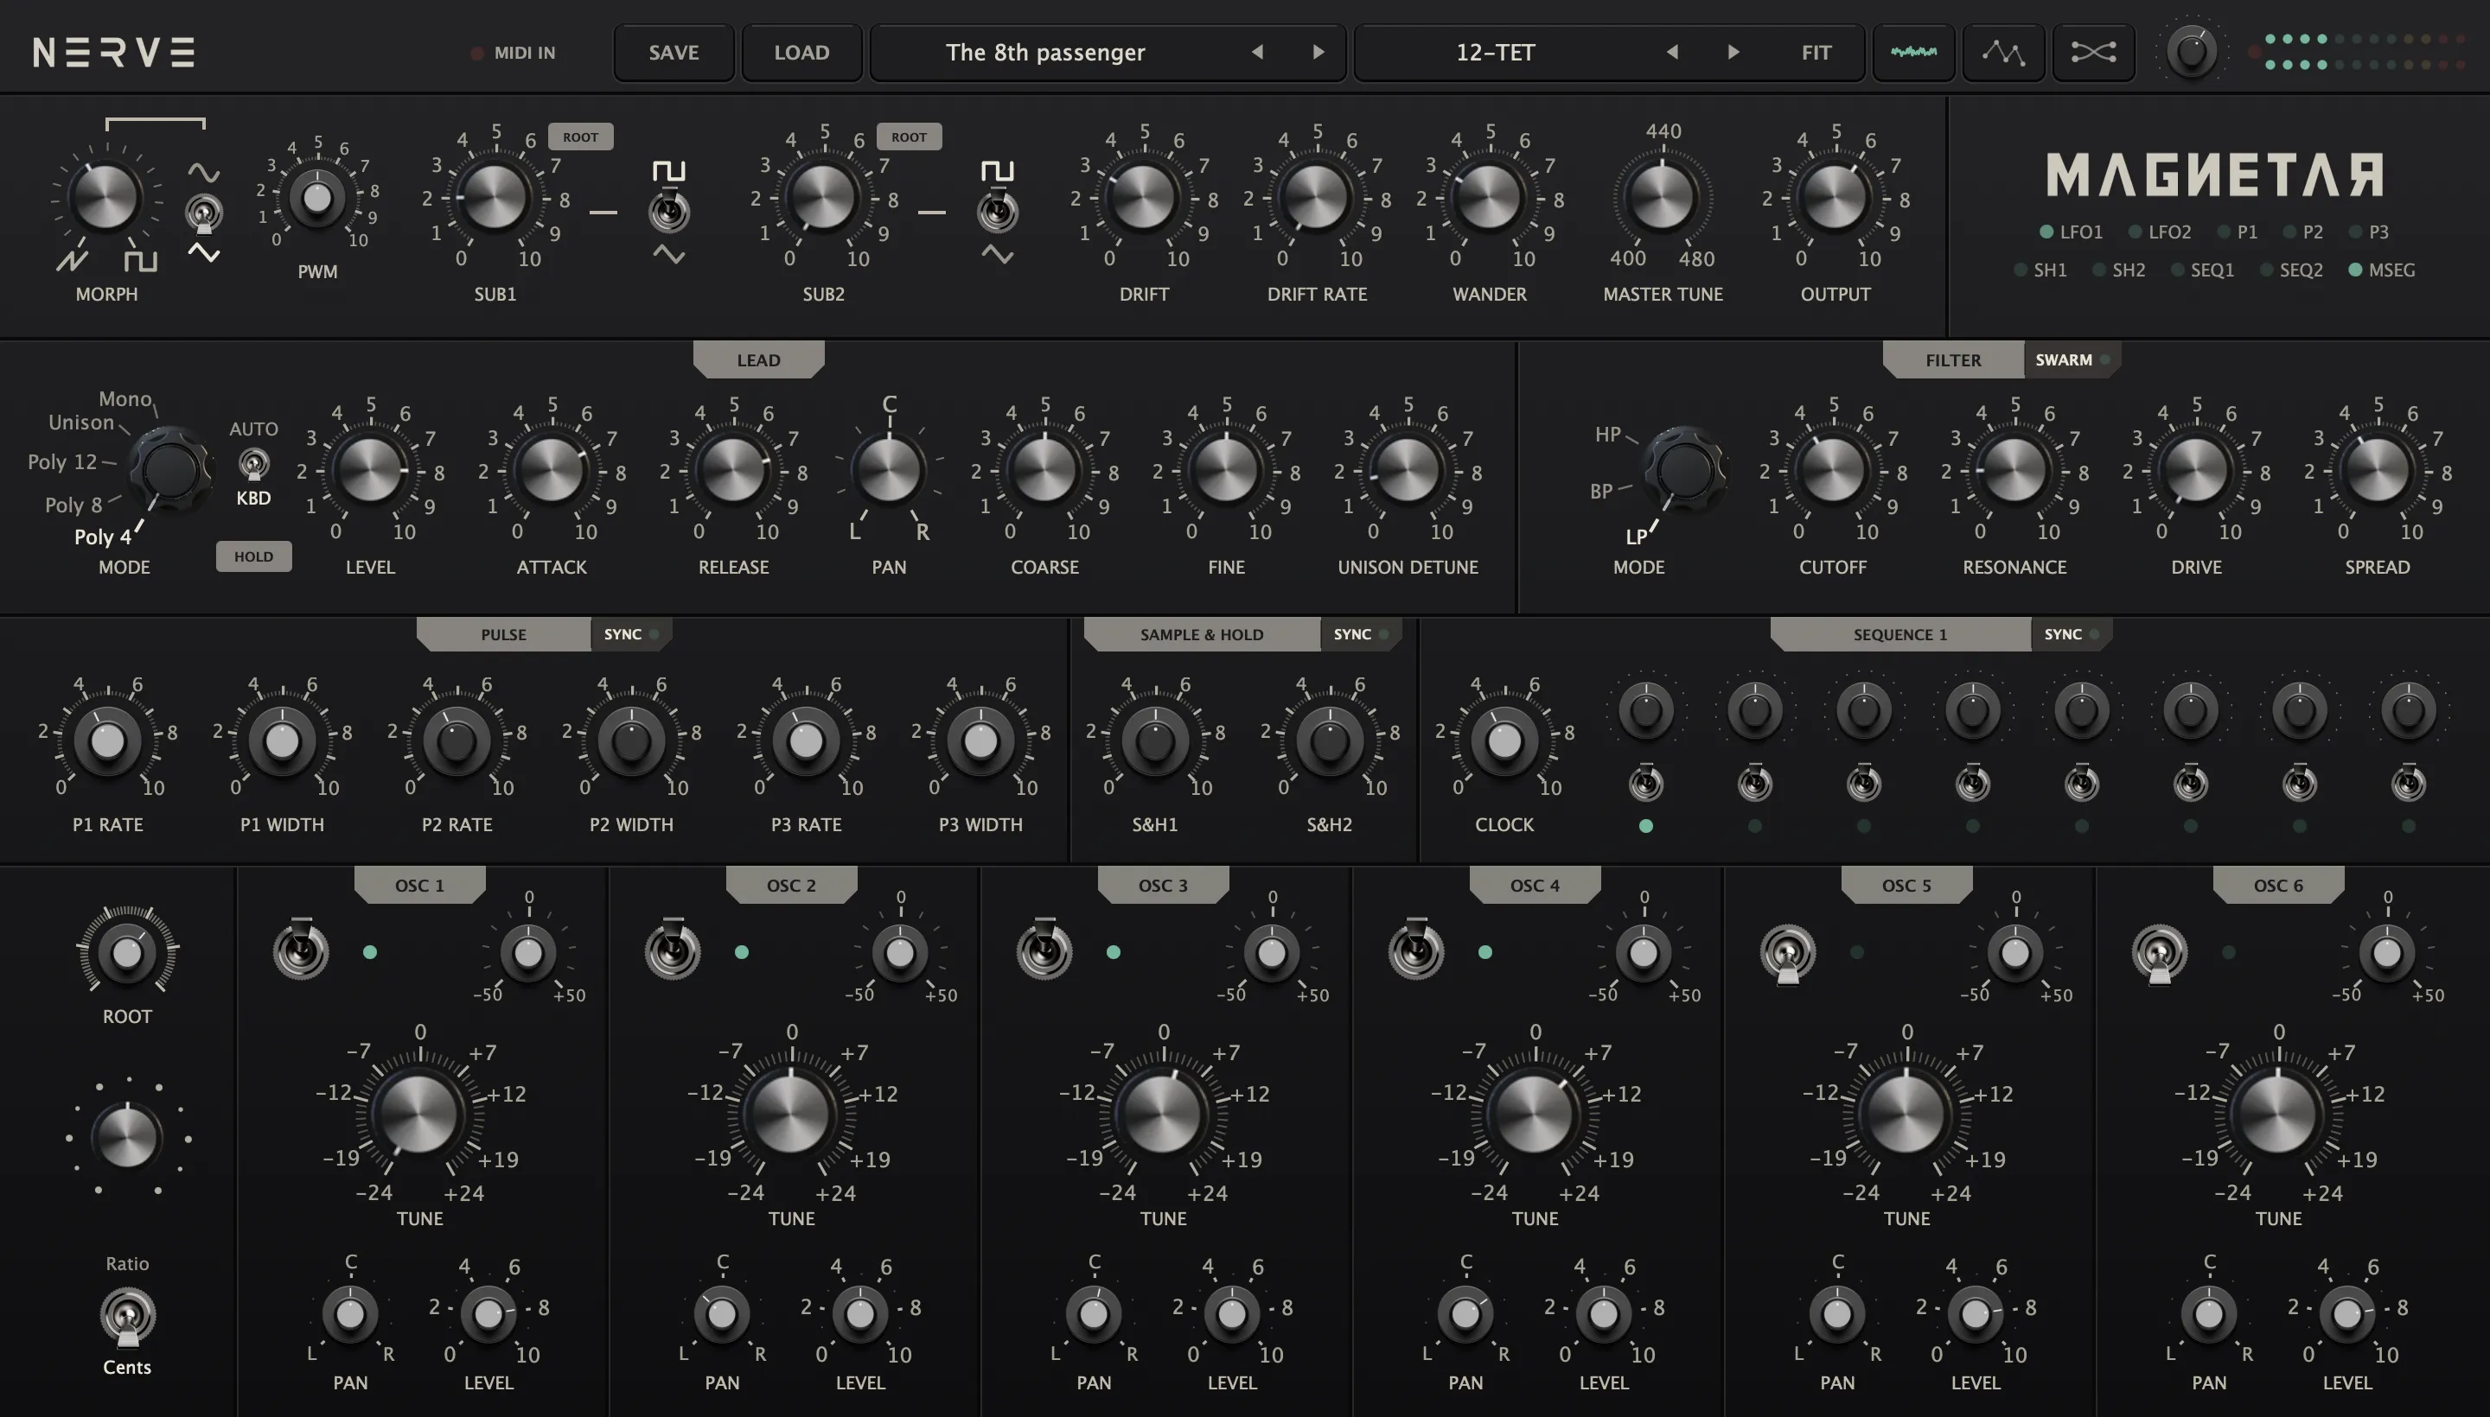Flip the OSC 2 on/off switch
Screen dimensions: 2490x1417
tap(673, 950)
